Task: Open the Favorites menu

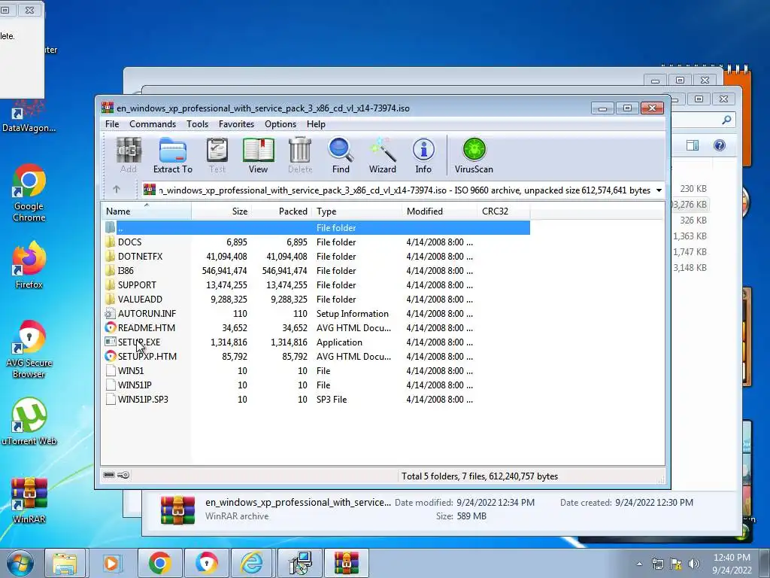Action: tap(236, 124)
